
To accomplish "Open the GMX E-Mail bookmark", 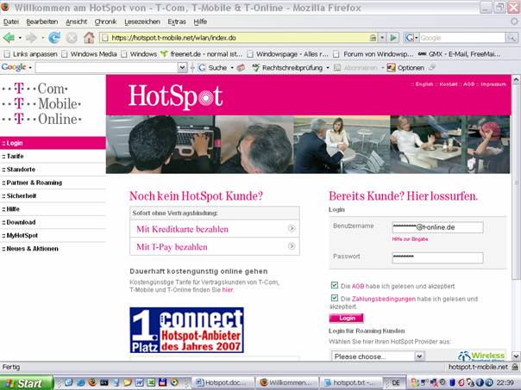I will tap(459, 54).
